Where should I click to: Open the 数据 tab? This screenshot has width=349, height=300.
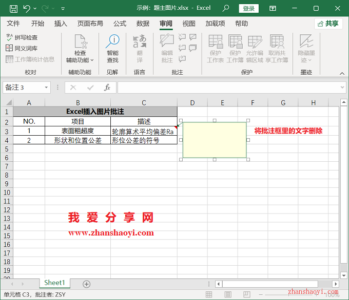point(143,24)
